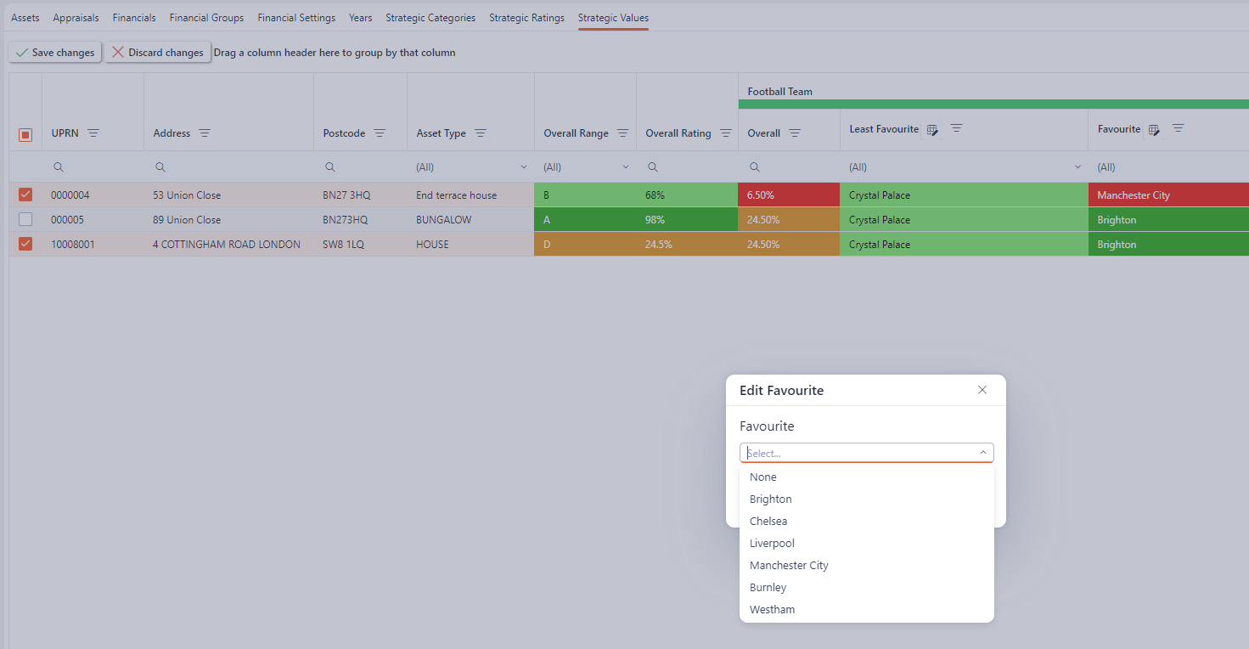Open Least Favourite column filter icon
This screenshot has width=1249, height=649.
pyautogui.click(x=957, y=128)
